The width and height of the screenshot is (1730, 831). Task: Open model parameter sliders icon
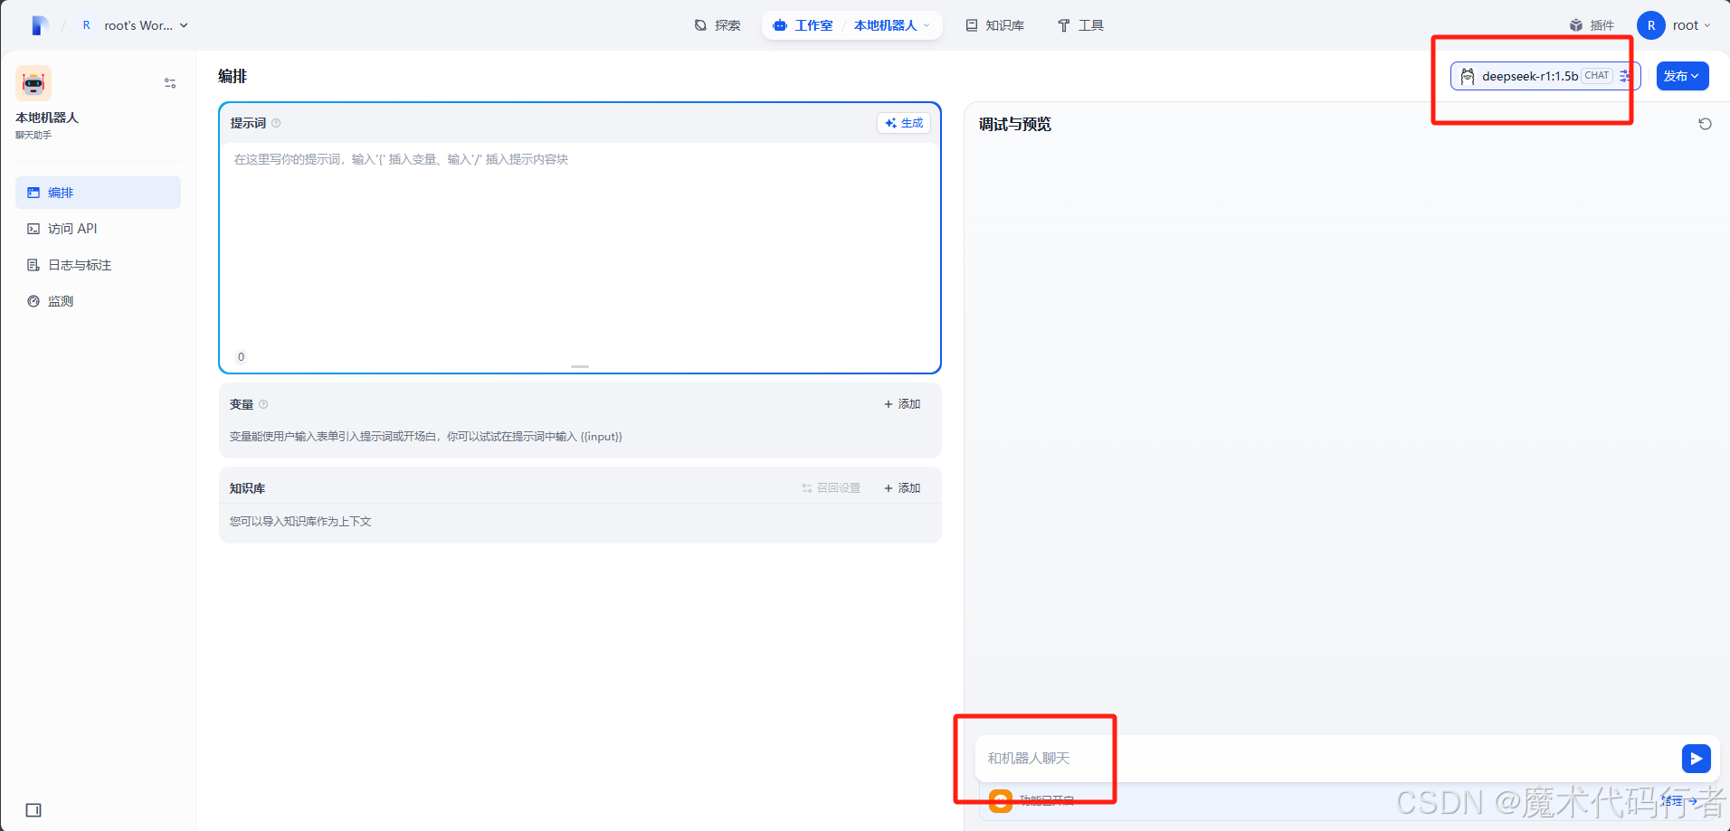tap(1626, 76)
